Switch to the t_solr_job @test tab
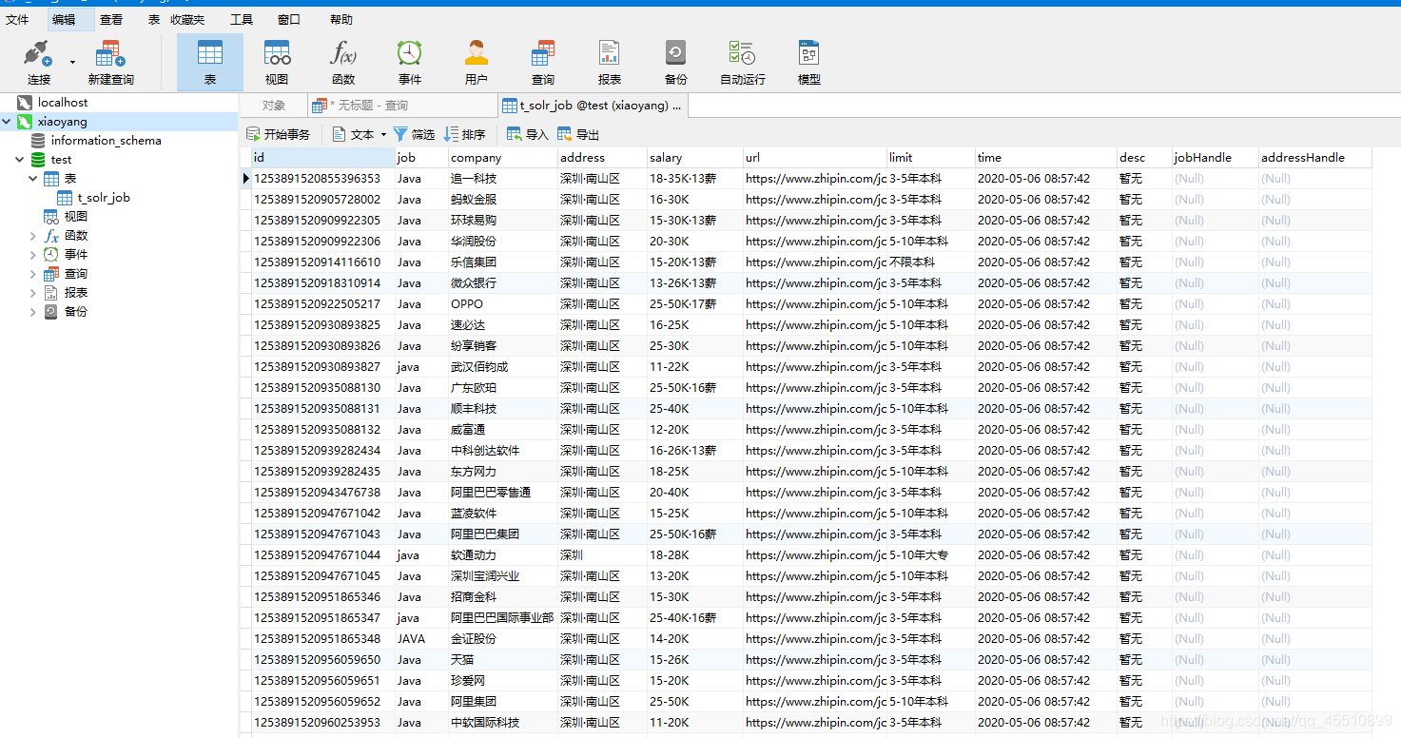Image resolution: width=1401 pixels, height=738 pixels. click(x=592, y=106)
